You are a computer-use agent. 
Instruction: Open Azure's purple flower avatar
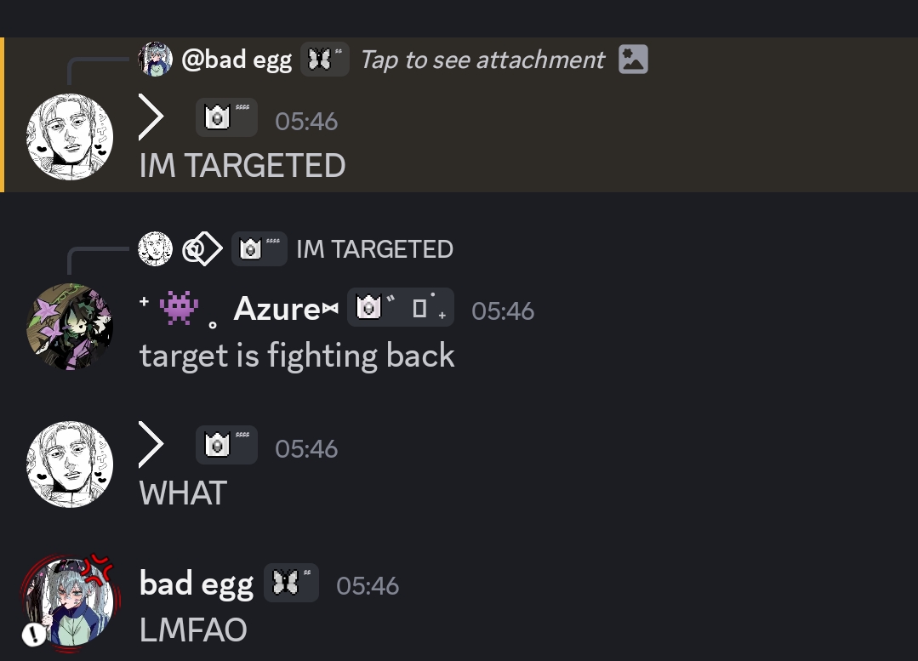pyautogui.click(x=71, y=327)
